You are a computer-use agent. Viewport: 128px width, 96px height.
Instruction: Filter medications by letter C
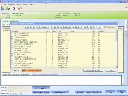pos(32,27)
